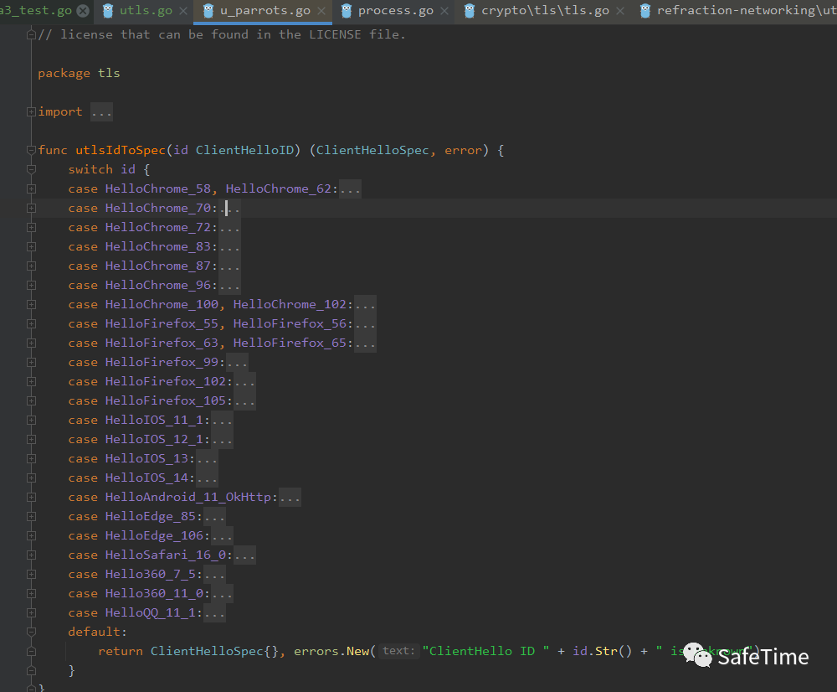
Task: Place cursor on the package tls line
Action: coord(79,74)
